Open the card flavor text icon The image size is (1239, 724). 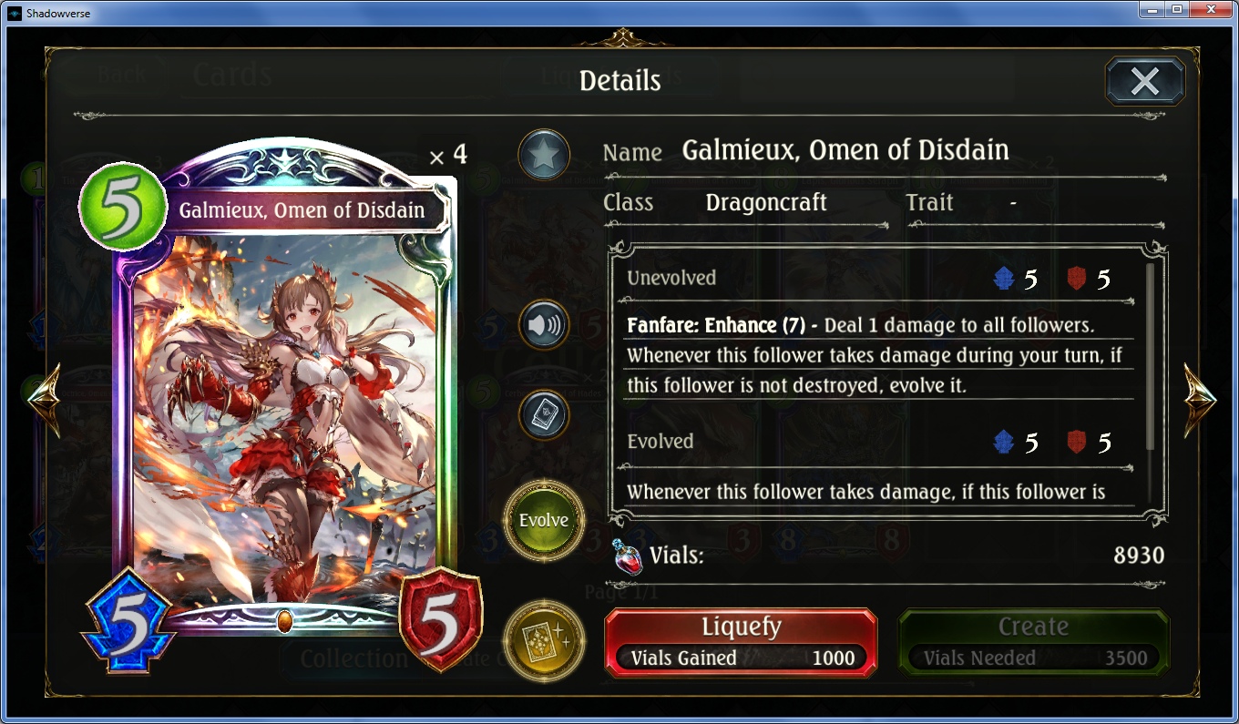tap(544, 414)
